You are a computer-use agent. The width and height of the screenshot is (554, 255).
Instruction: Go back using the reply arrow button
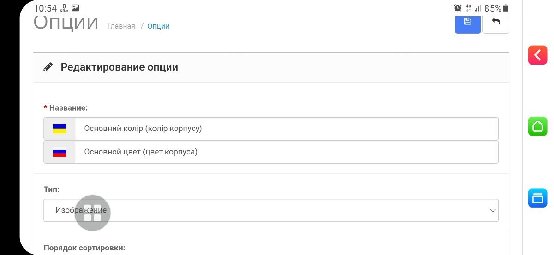pos(496,24)
